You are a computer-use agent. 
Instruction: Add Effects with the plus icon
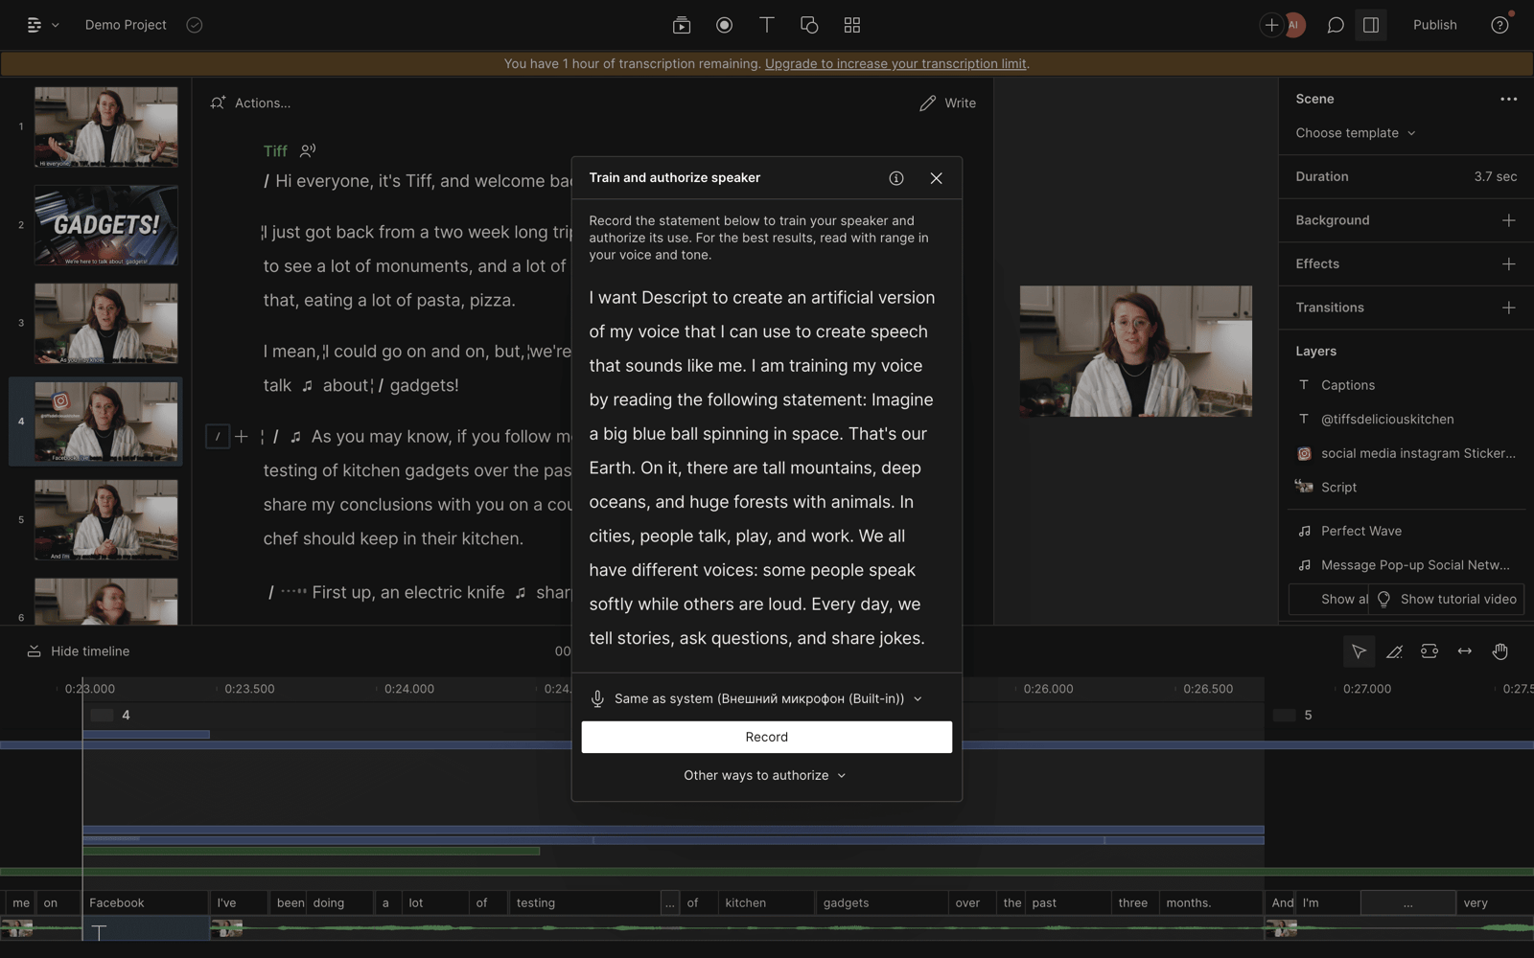tap(1509, 263)
